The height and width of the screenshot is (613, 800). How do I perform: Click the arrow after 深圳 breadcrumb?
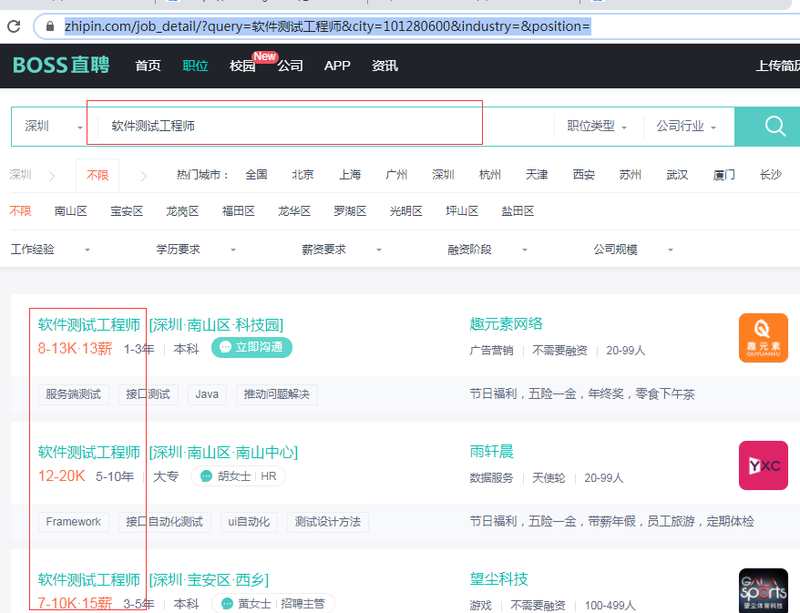coord(52,177)
